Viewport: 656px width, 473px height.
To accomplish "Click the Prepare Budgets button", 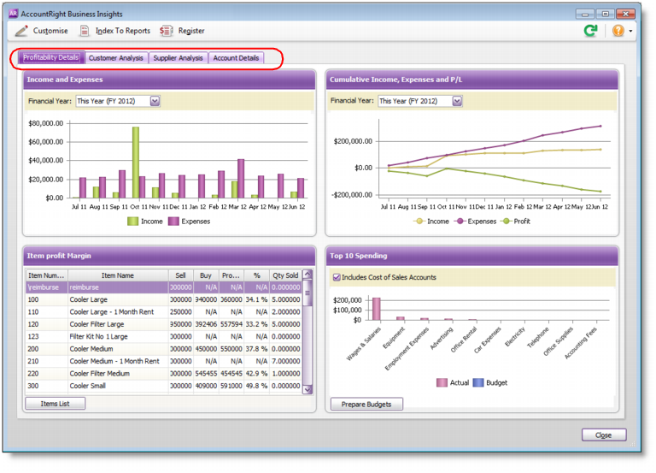I will point(366,405).
